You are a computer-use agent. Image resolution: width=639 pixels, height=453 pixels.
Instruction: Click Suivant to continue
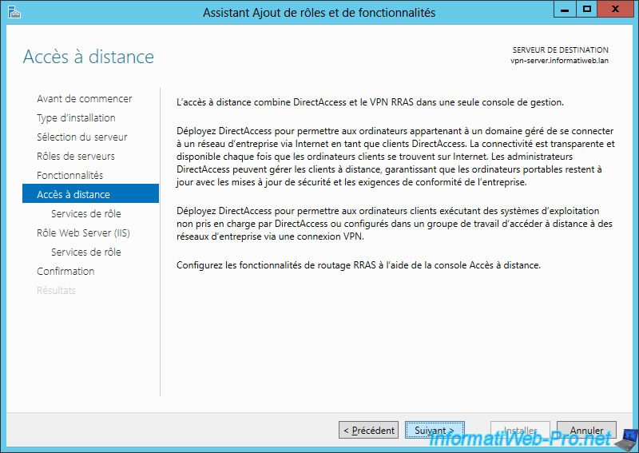point(435,430)
